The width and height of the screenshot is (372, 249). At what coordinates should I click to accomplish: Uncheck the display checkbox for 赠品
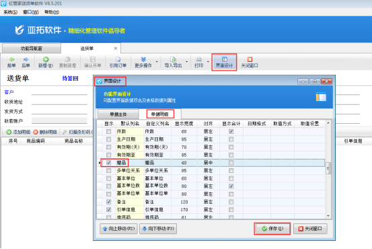109,163
